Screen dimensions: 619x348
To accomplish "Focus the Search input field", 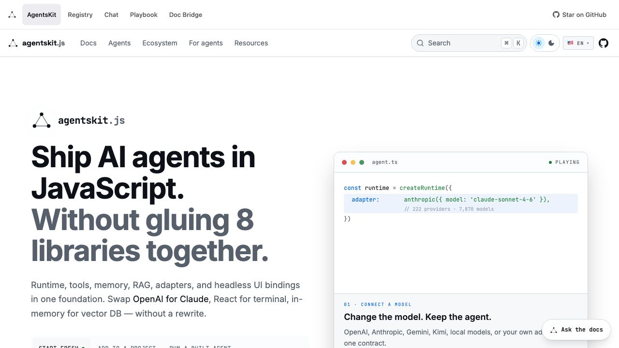I will coord(469,43).
